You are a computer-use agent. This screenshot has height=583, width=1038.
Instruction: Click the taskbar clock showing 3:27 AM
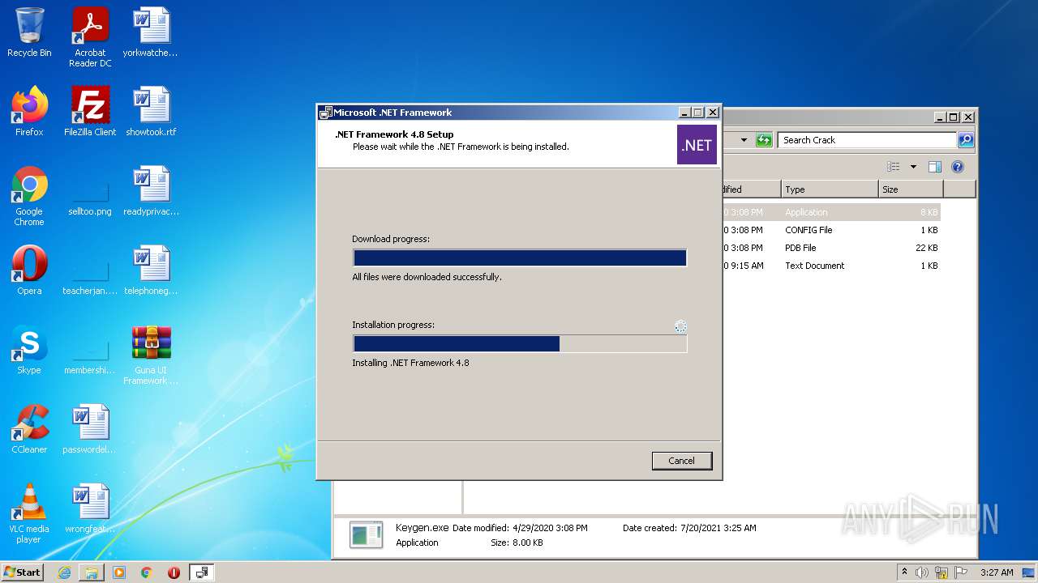pos(997,572)
